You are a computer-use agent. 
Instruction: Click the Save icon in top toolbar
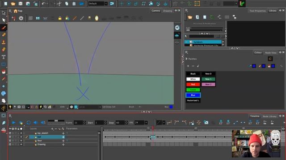[21, 4]
